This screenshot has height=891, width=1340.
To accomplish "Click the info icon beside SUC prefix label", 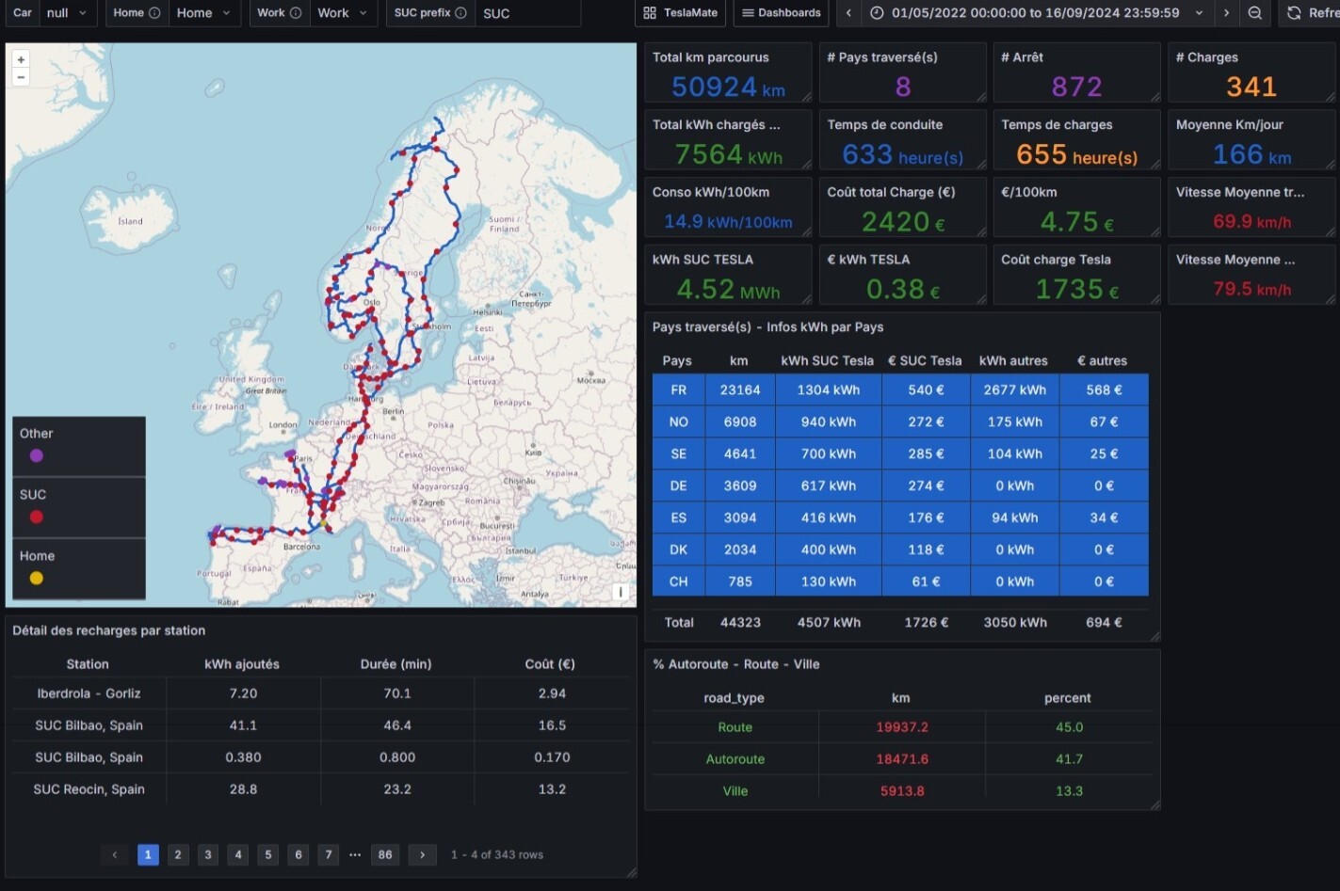I will coord(460,13).
